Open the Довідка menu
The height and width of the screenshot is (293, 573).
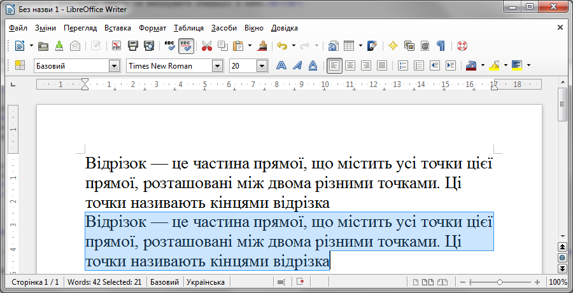(285, 28)
